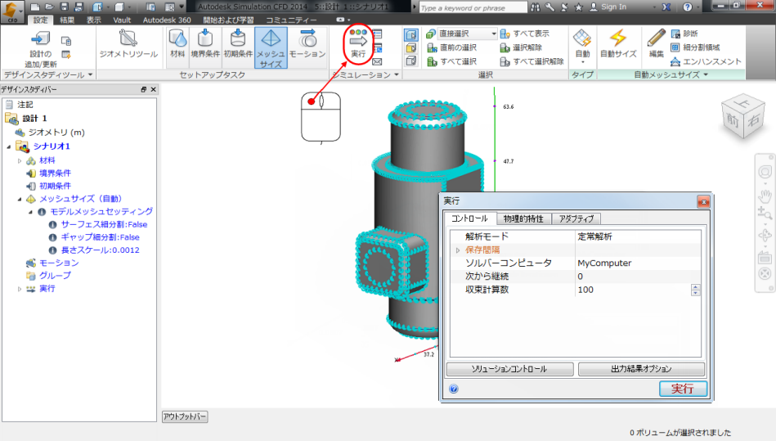The height and width of the screenshot is (441, 776).
Task: Open the ジオメトリツール geometry tools
Action: [128, 44]
